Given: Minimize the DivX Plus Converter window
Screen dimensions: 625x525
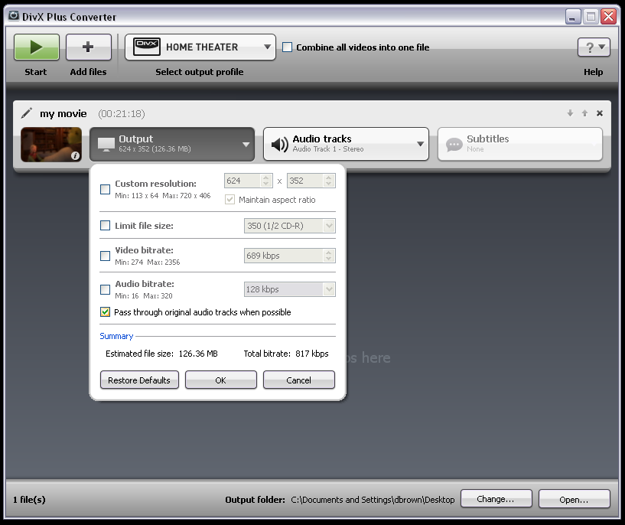Looking at the screenshot, I should [573, 16].
